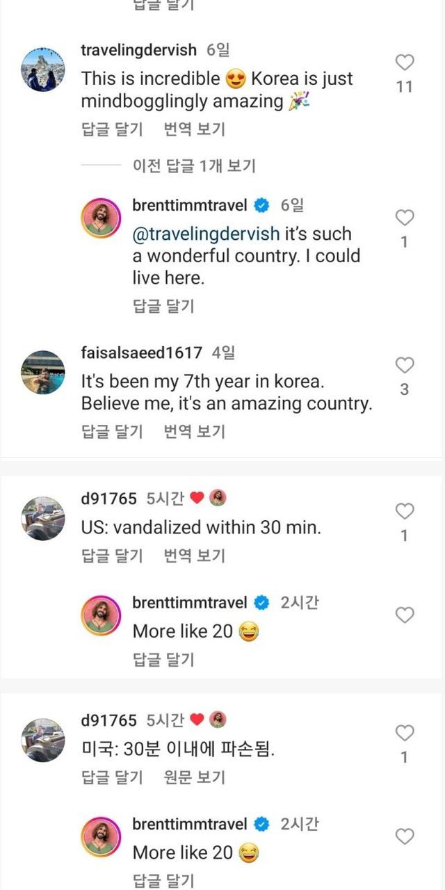Open the @travelingdervish mention link
Viewport: 445px width, 890px height.
206,234
